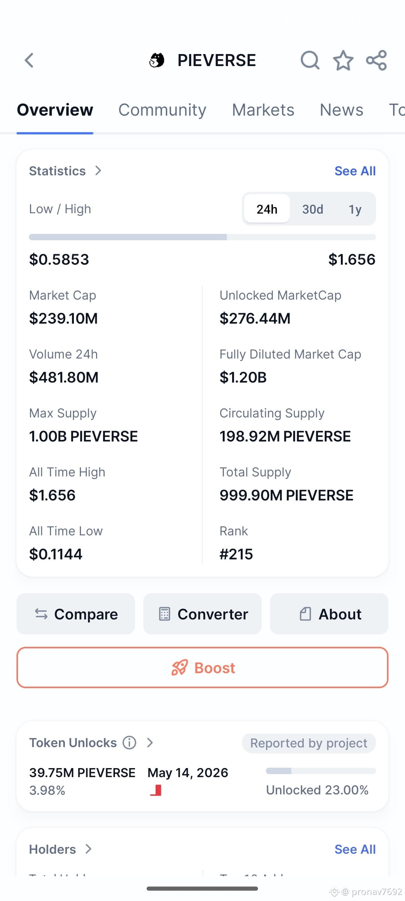Tap the Boost rocket icon
The height and width of the screenshot is (901, 405).
coord(179,668)
